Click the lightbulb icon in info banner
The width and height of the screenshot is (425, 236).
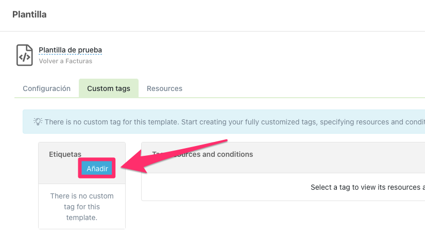(x=38, y=122)
